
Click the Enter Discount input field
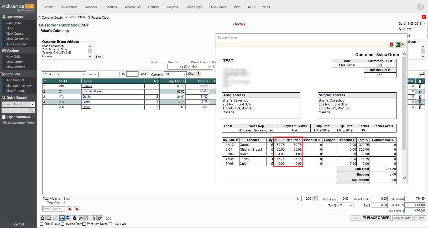(53, 209)
